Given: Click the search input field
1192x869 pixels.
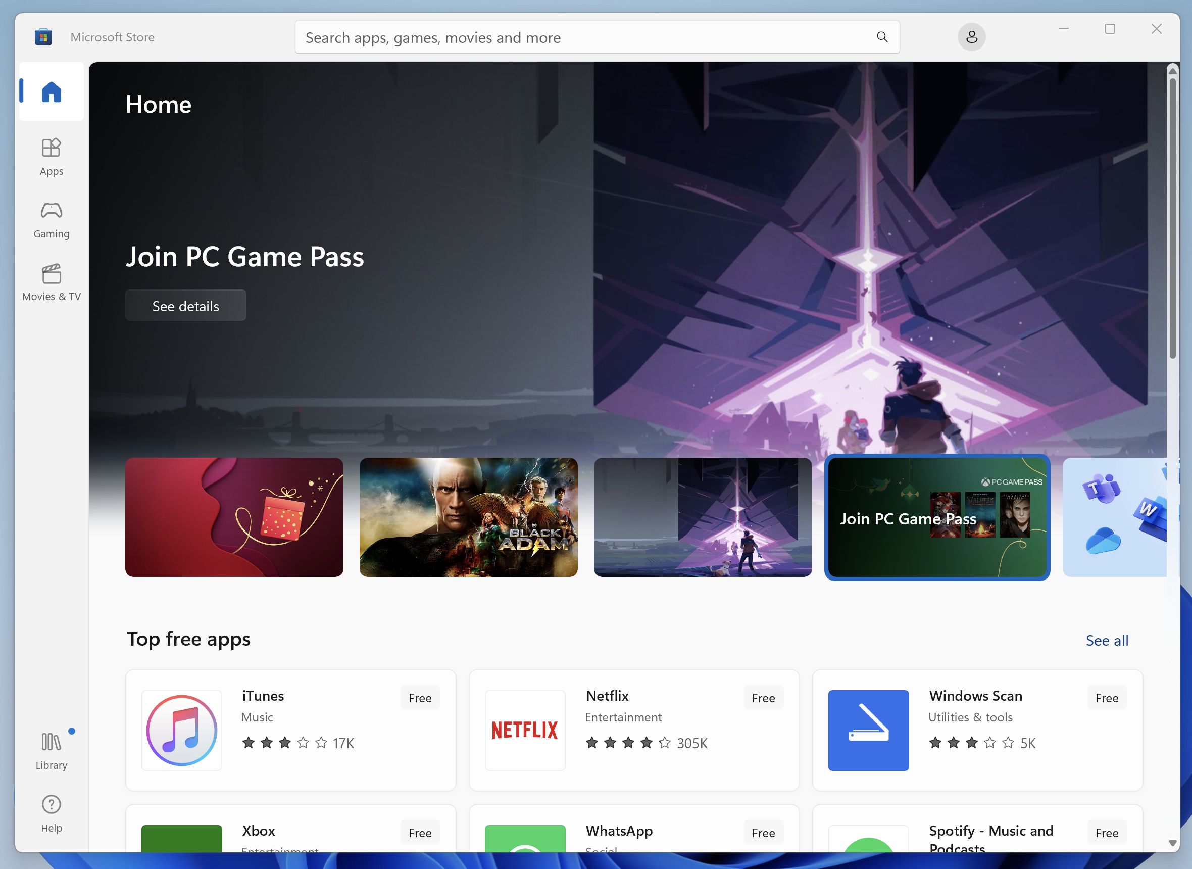Looking at the screenshot, I should [x=578, y=37].
